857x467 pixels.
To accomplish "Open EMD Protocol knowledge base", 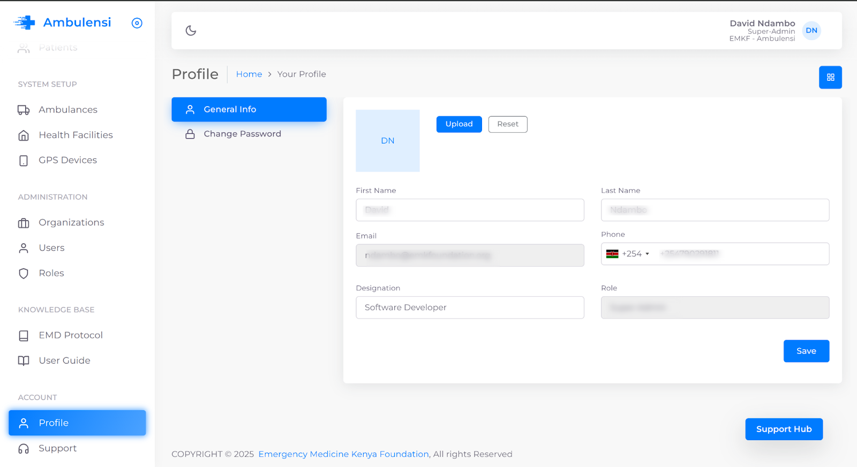I will coord(70,335).
